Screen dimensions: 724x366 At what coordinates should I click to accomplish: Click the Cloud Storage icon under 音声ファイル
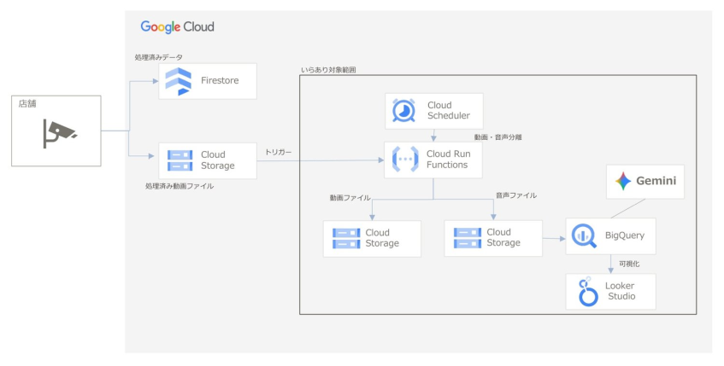point(466,237)
